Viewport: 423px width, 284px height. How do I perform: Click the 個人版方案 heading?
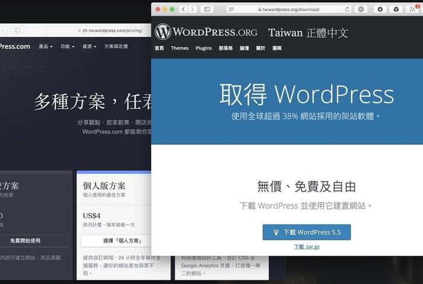pyautogui.click(x=104, y=186)
